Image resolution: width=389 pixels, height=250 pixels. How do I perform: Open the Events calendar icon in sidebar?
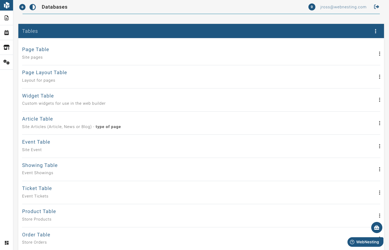(6, 32)
